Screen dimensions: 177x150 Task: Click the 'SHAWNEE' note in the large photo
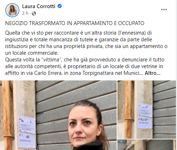point(27,140)
